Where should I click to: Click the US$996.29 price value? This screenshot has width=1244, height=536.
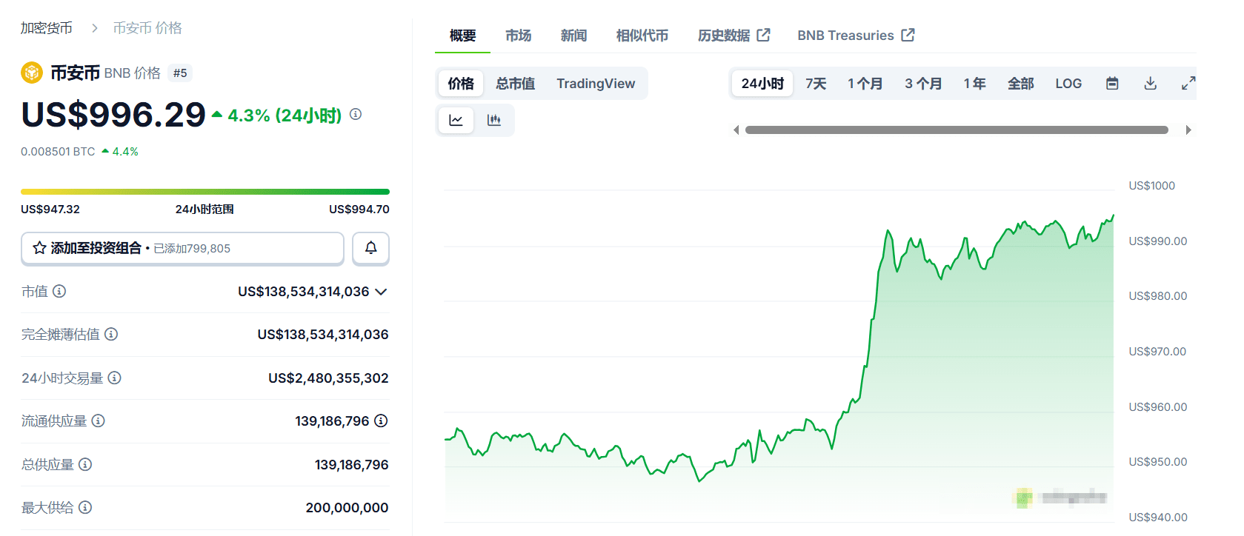coord(113,115)
